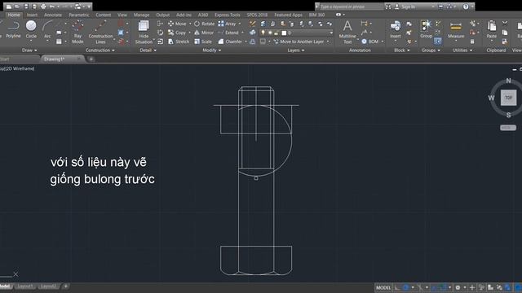Expand the Detail panel dropdown
The width and height of the screenshot is (522, 293).
148,50
